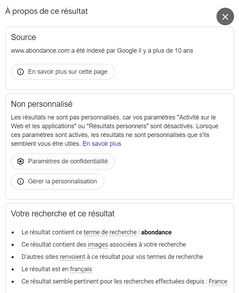Viewport: 239px width, 293px height.
Task: Follow the blue 'En savoir plus' link
Action: pos(102,144)
